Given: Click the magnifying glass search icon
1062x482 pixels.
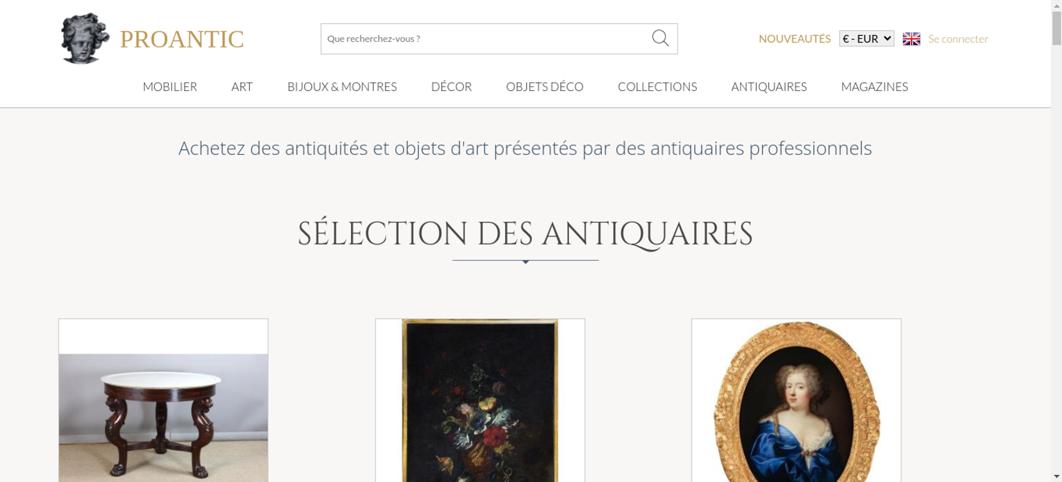Looking at the screenshot, I should point(660,38).
